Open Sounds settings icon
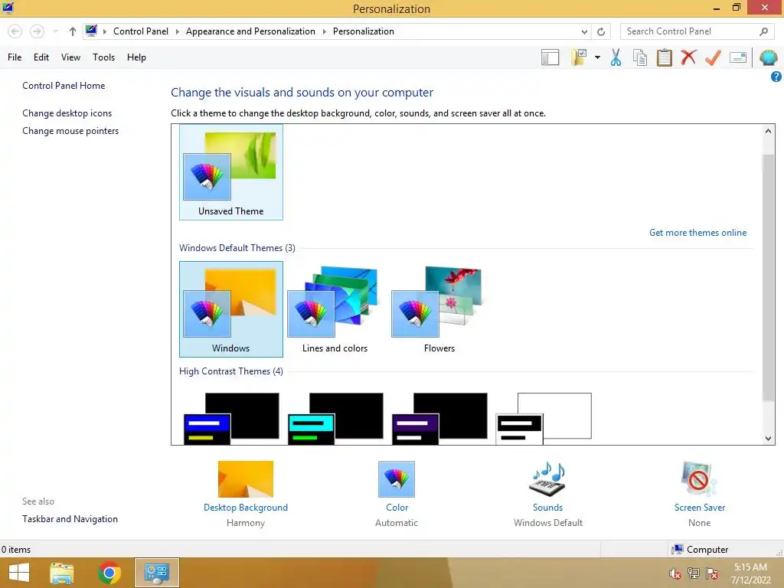 547,479
